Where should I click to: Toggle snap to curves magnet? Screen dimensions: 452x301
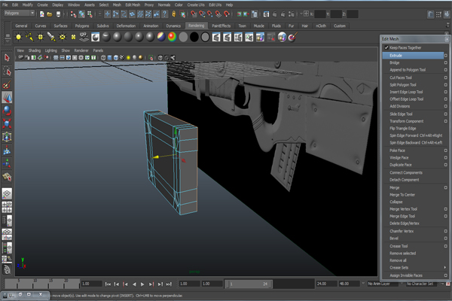tap(202, 14)
